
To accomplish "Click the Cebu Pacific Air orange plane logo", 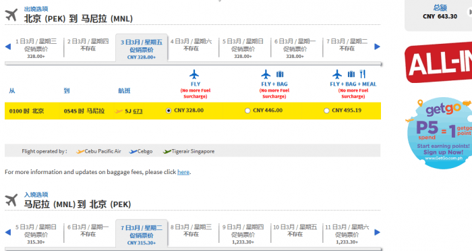I will pos(80,152).
